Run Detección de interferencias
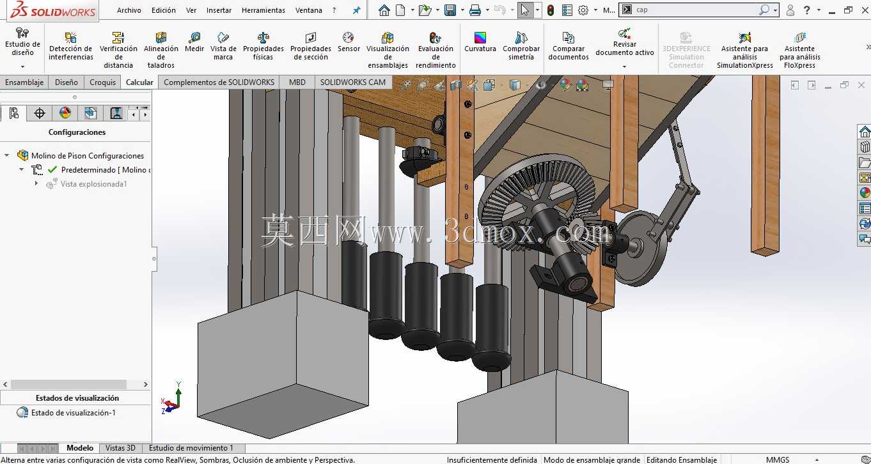Viewport: 871px width, 464px height. [71, 46]
